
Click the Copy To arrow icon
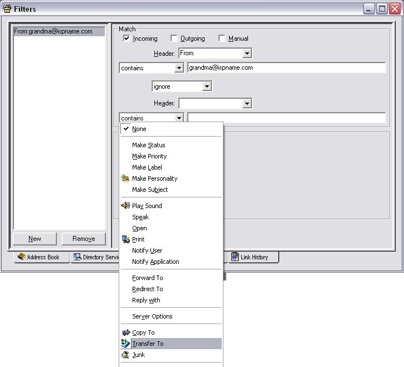(125, 332)
